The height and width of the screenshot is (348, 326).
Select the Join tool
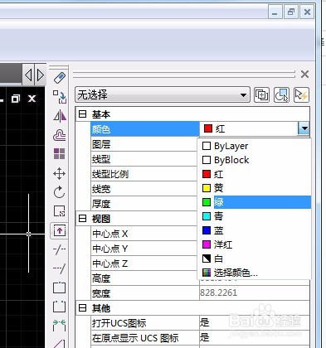click(60, 325)
